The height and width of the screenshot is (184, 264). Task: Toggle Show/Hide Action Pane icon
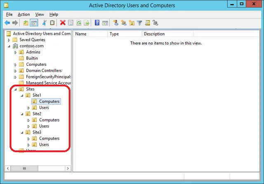(x=105, y=23)
